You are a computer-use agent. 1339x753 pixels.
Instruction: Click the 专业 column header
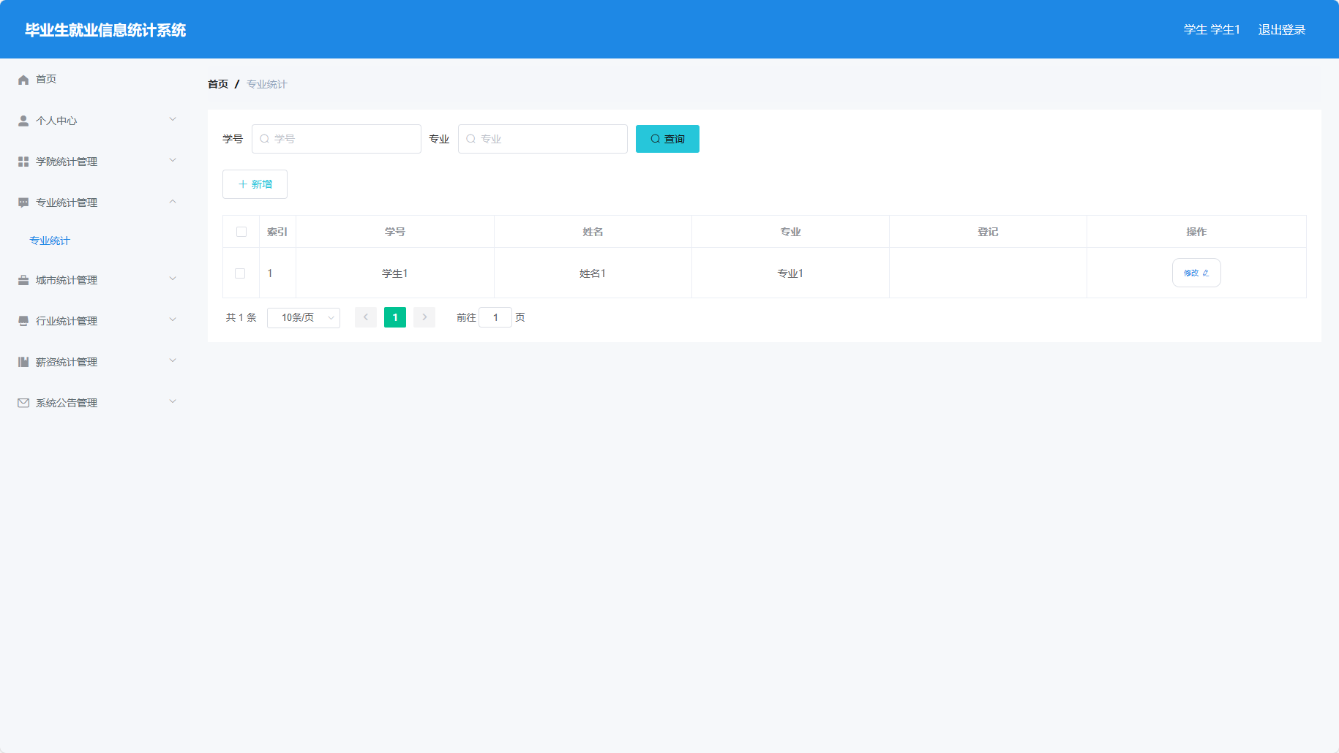pyautogui.click(x=790, y=232)
